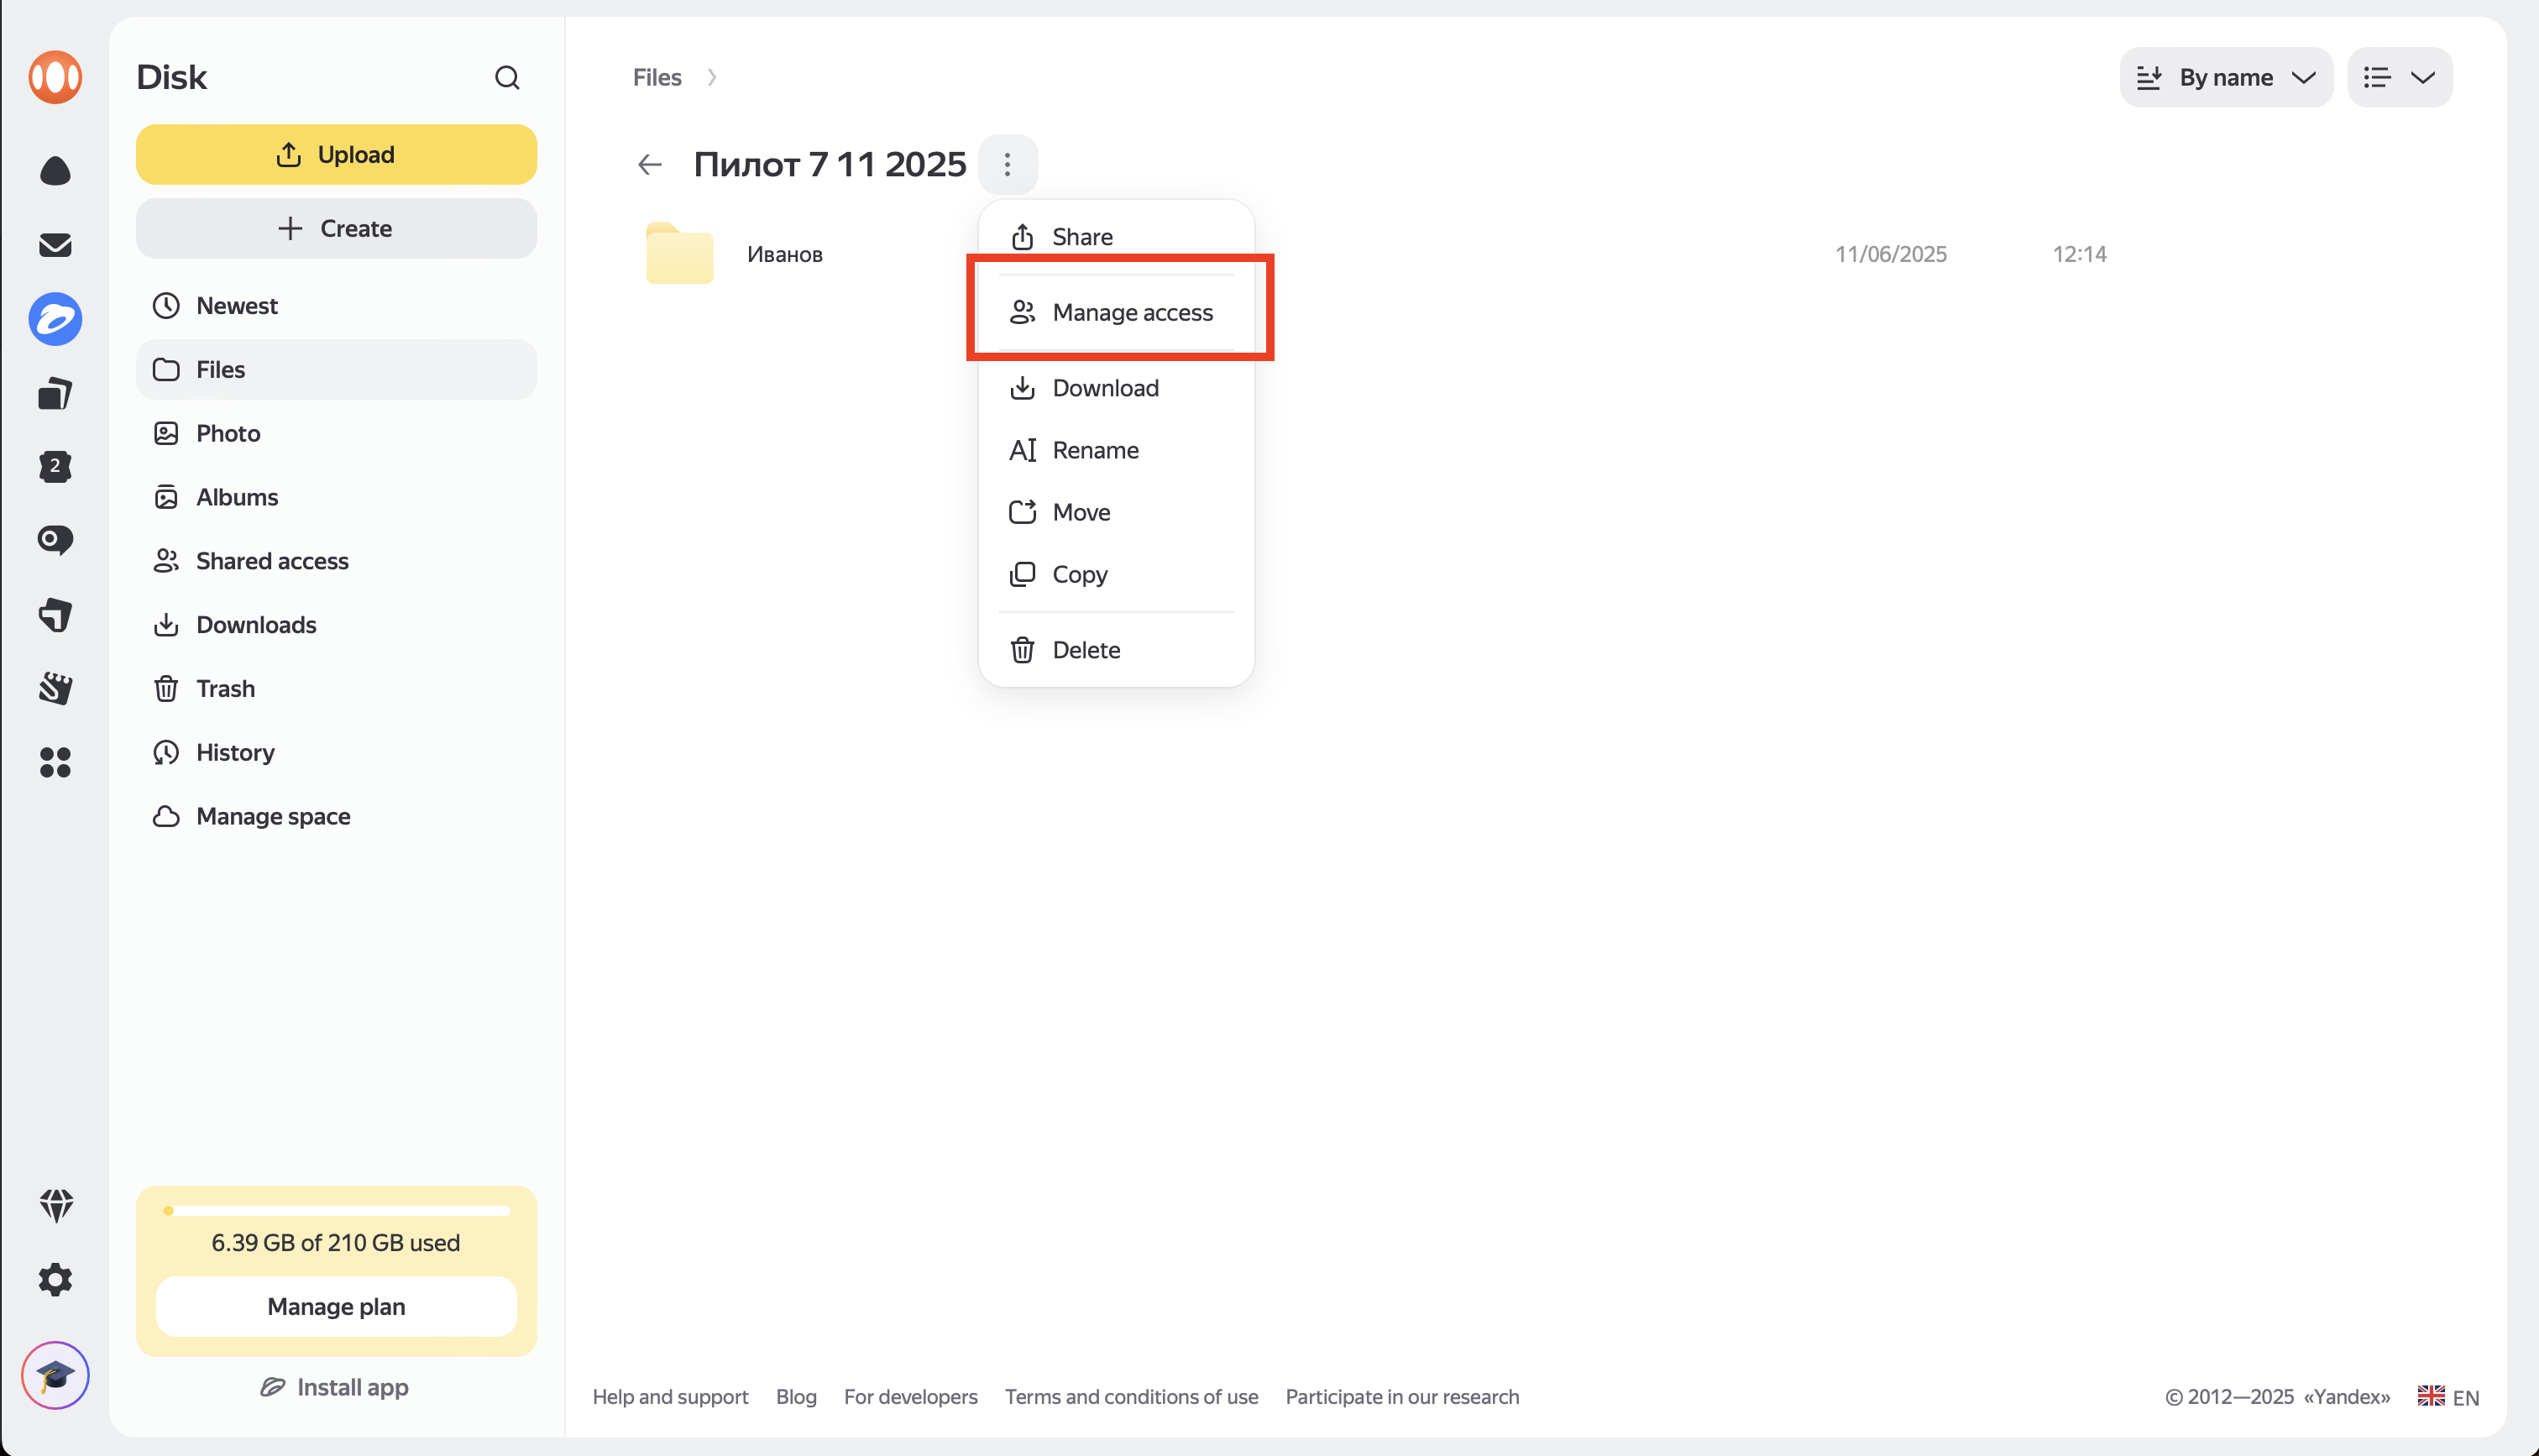Viewport: 2539px width, 1456px height.
Task: Click the settings gear icon
Action: pyautogui.click(x=55, y=1279)
